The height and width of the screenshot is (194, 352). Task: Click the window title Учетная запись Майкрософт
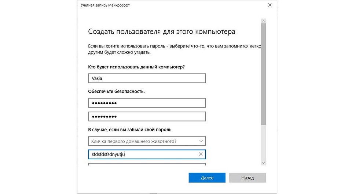(x=105, y=5)
